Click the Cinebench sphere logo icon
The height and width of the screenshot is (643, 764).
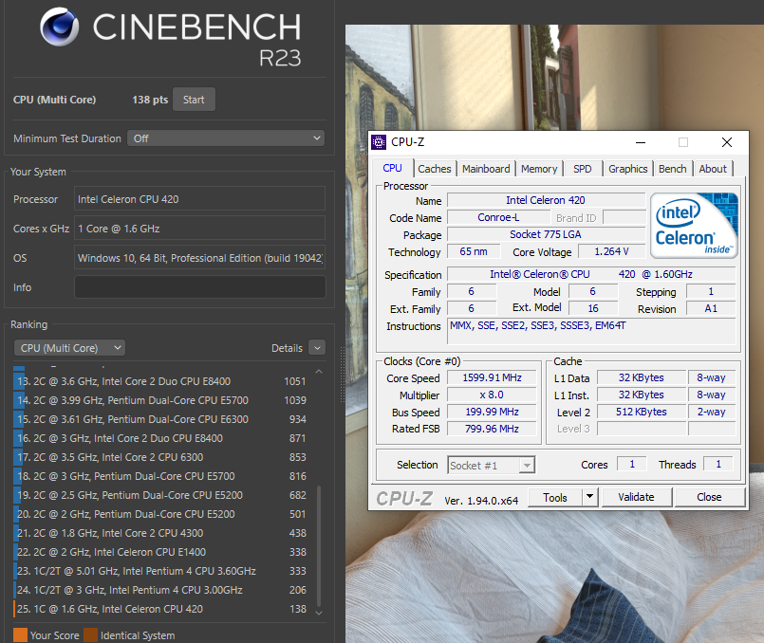60,27
